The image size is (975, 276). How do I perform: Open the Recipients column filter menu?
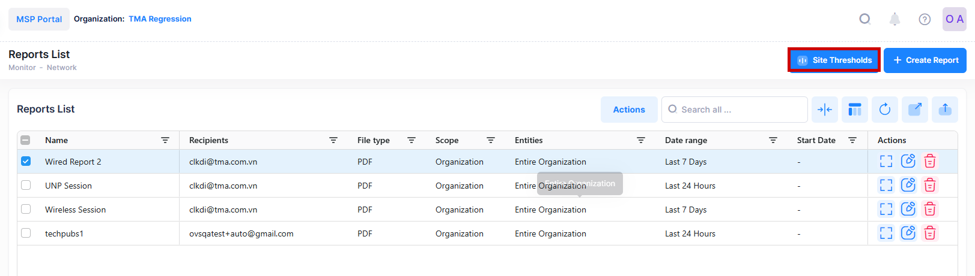click(333, 140)
